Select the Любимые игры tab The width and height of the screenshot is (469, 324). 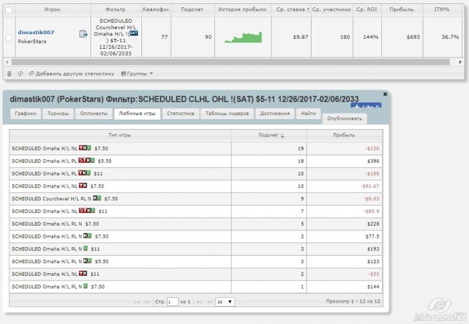point(137,114)
